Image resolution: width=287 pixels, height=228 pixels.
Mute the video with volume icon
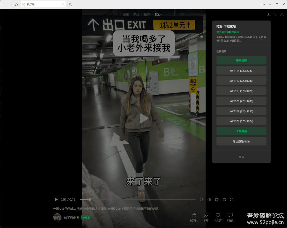[209, 200]
